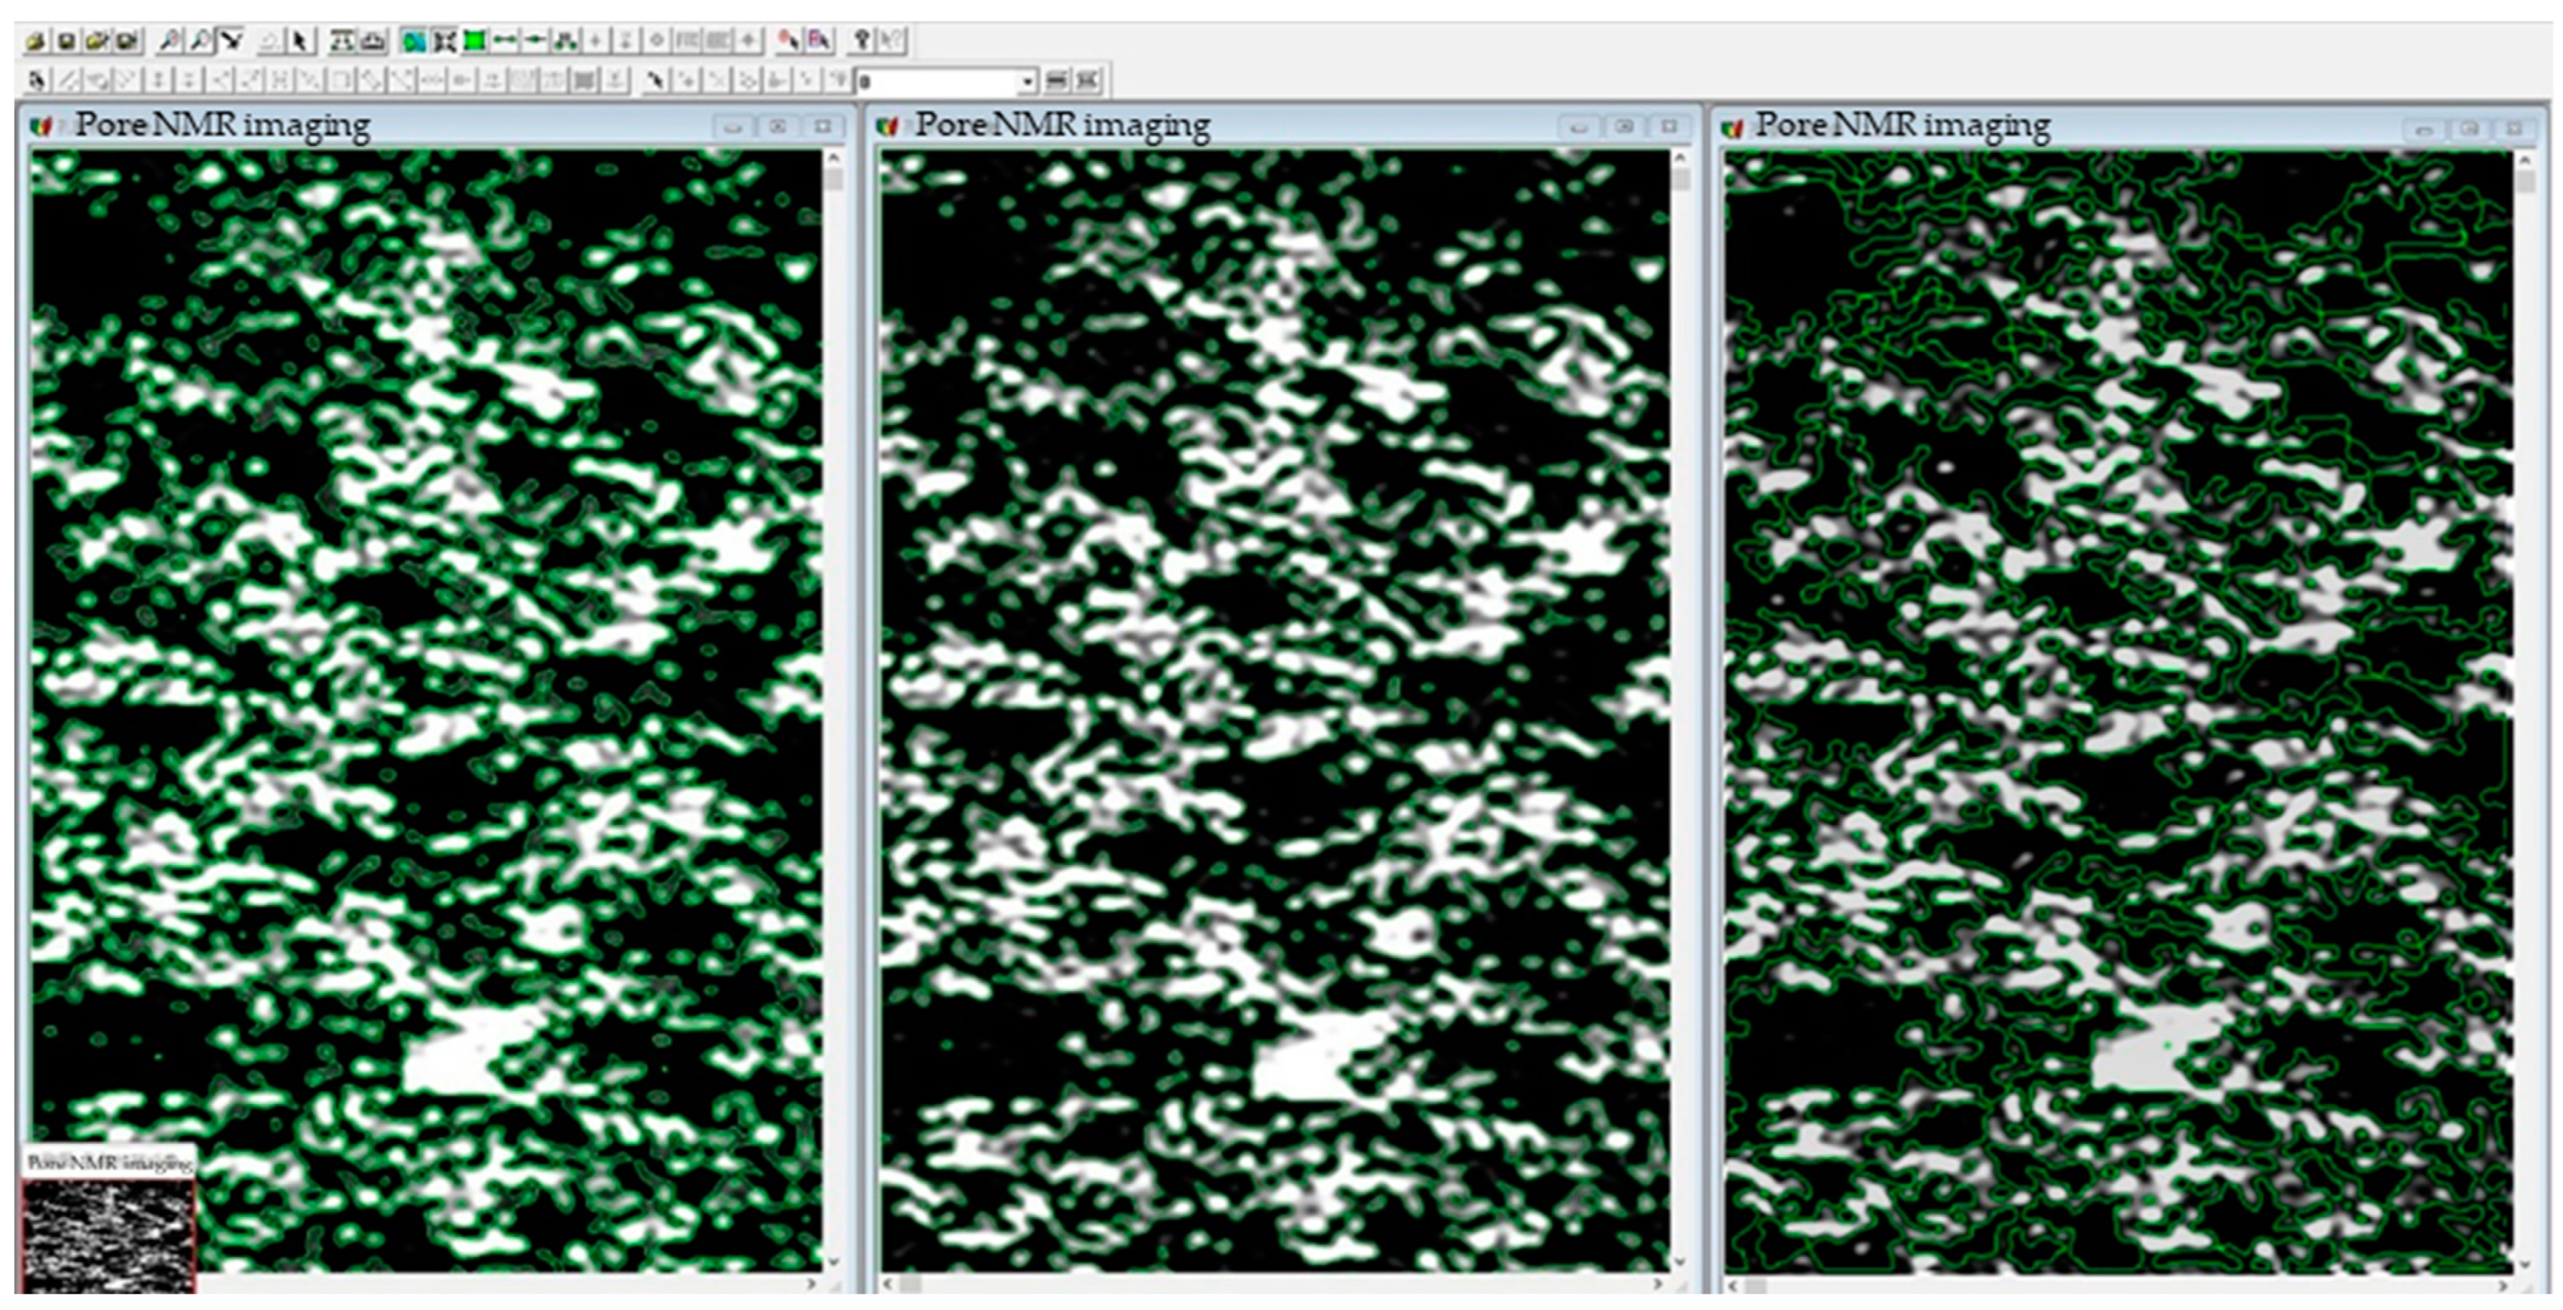The height and width of the screenshot is (1310, 2563).
Task: Click the disk save icon in toolbar
Action: [x=66, y=41]
